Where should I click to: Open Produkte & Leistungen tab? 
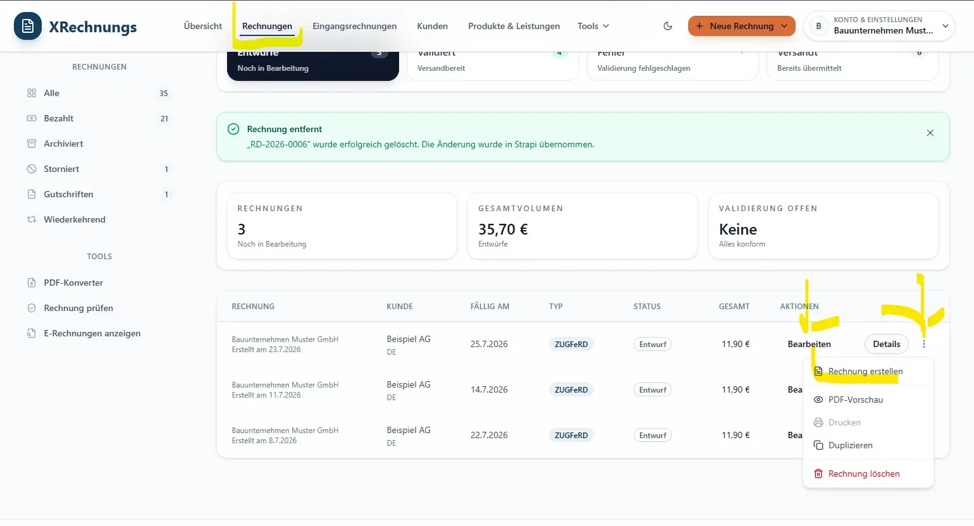click(x=514, y=26)
